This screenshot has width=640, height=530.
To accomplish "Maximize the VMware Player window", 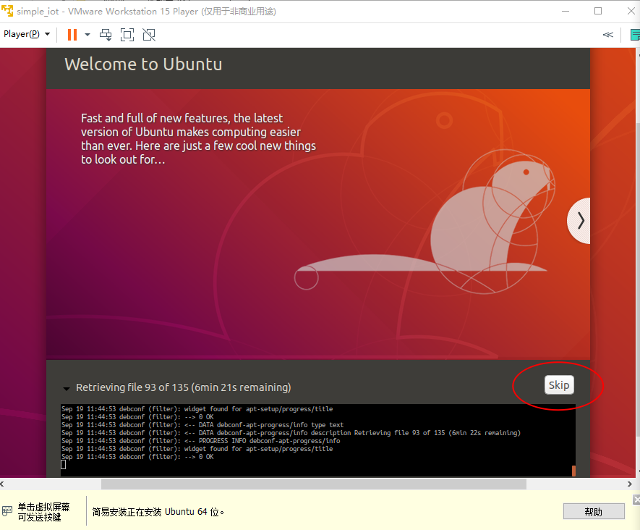I will click(x=598, y=11).
